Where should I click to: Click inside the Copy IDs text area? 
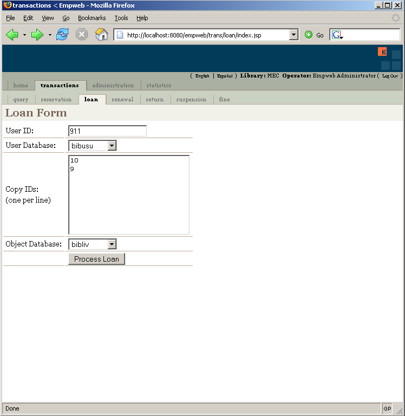pos(129,195)
